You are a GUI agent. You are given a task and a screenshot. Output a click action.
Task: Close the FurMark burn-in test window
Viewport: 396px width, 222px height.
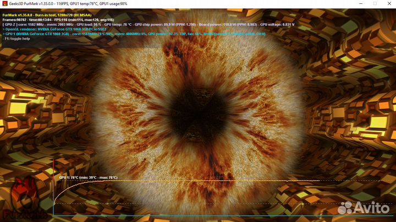(389, 4)
